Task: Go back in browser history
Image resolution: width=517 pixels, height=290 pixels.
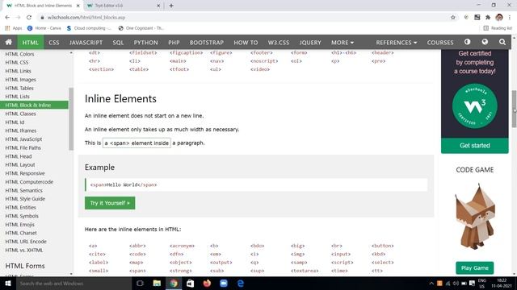Action: [7, 18]
